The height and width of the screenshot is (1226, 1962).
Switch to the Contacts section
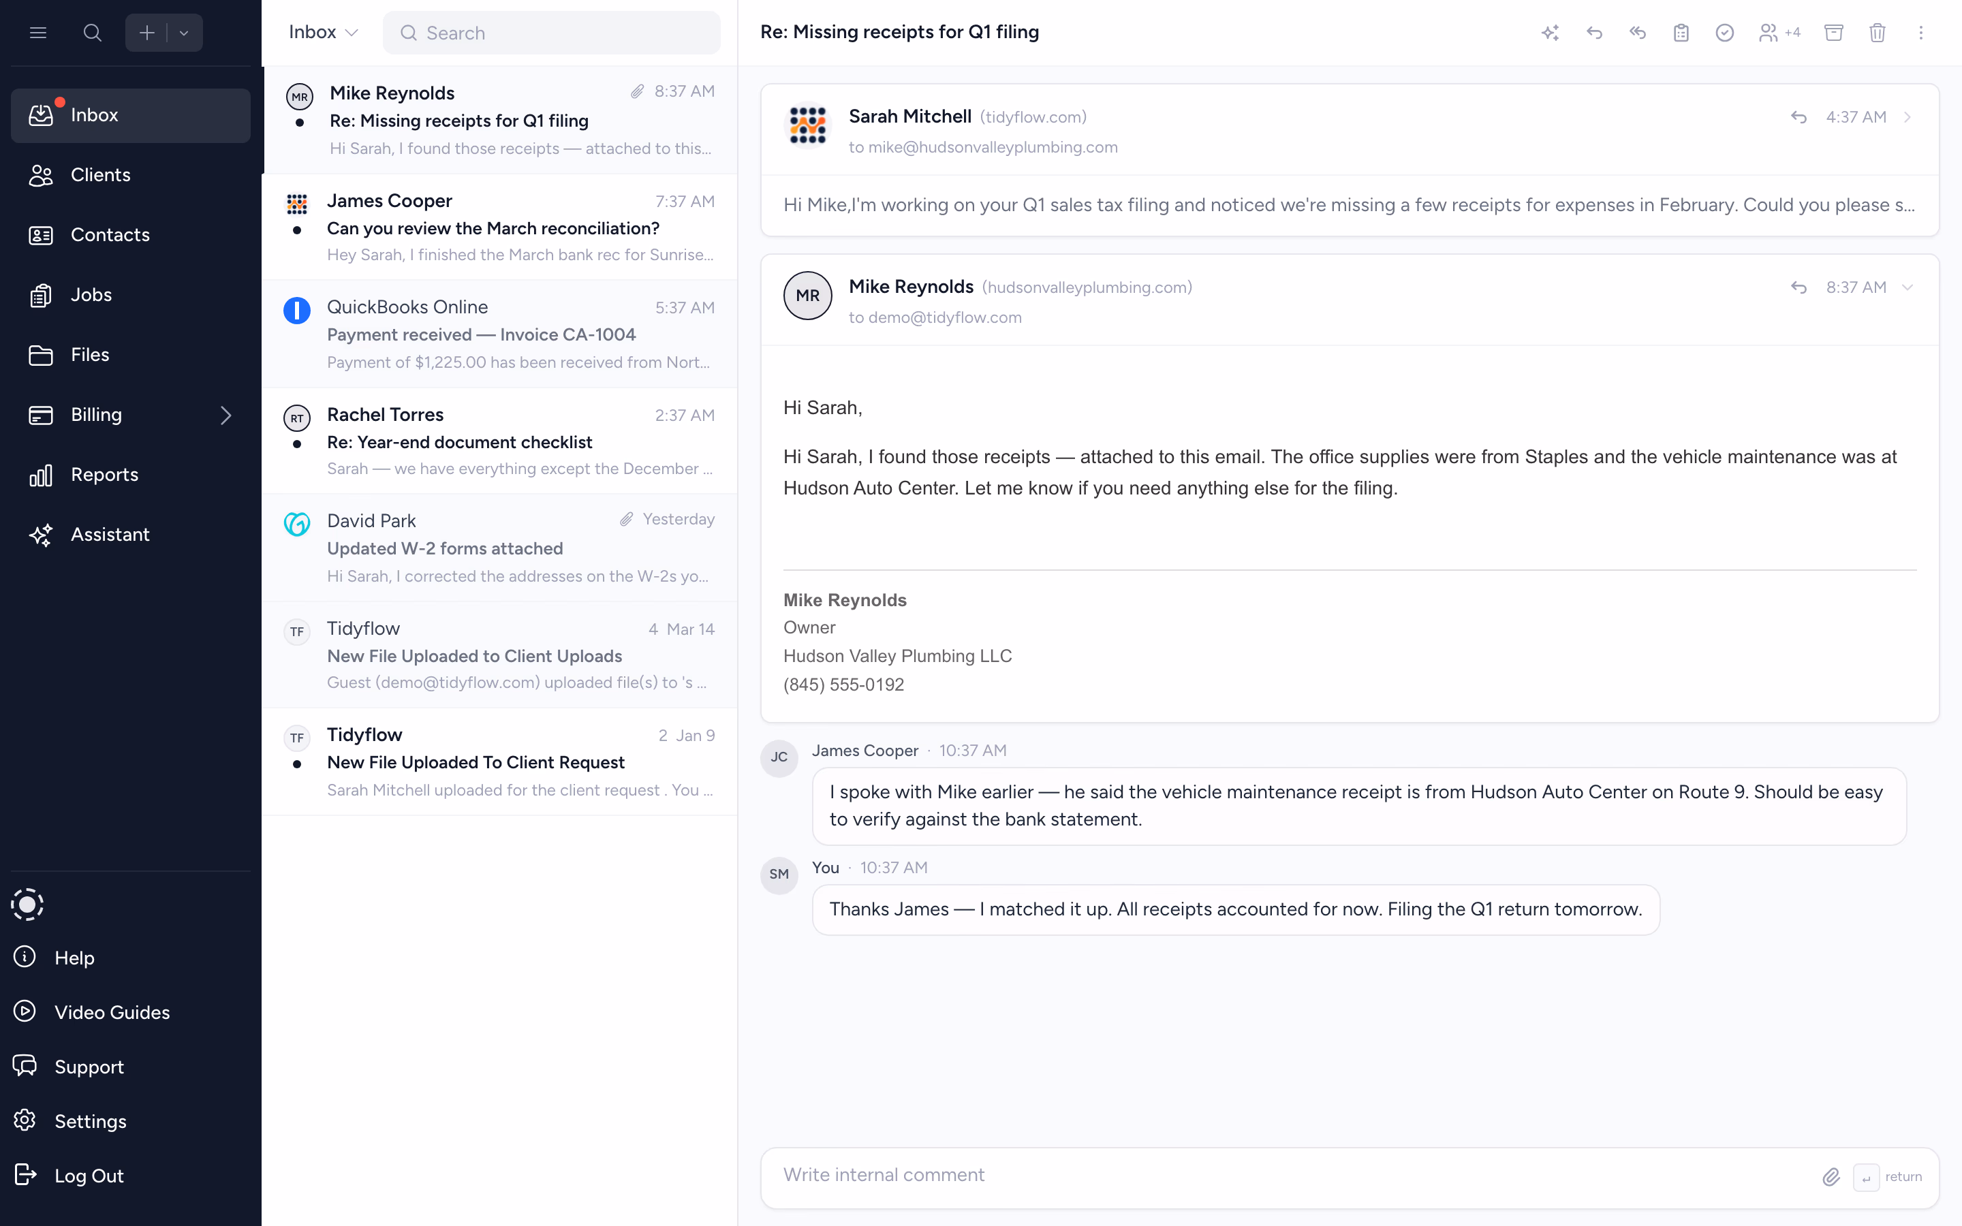[x=110, y=234]
